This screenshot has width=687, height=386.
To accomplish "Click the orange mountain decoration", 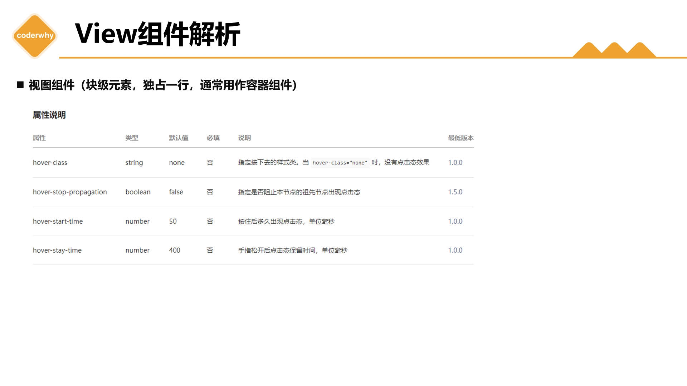I will 614,51.
